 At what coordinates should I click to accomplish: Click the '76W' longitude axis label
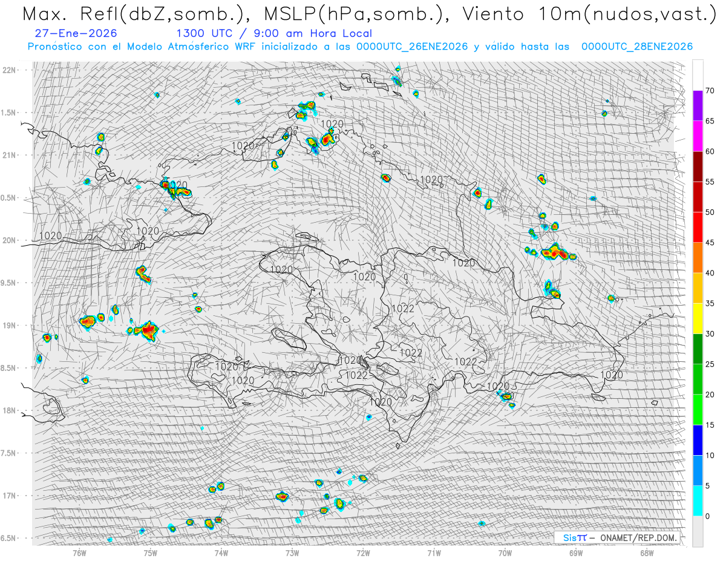coord(79,553)
